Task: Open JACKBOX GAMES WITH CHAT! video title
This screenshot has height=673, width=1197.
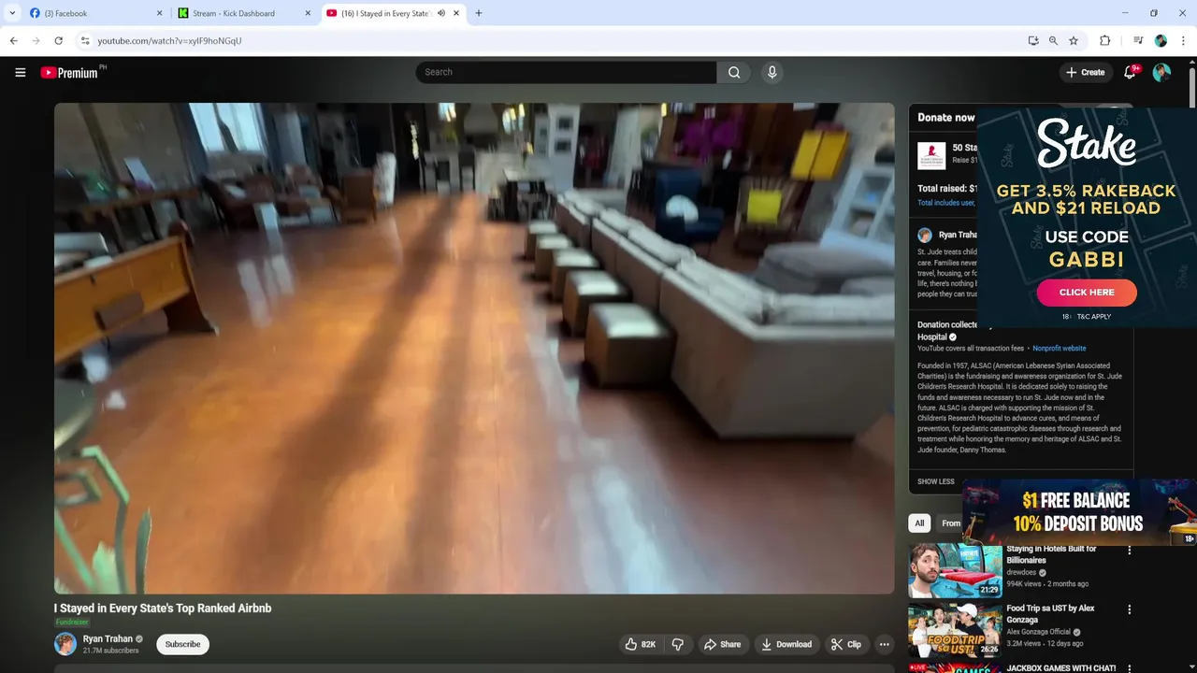Action: click(1060, 668)
